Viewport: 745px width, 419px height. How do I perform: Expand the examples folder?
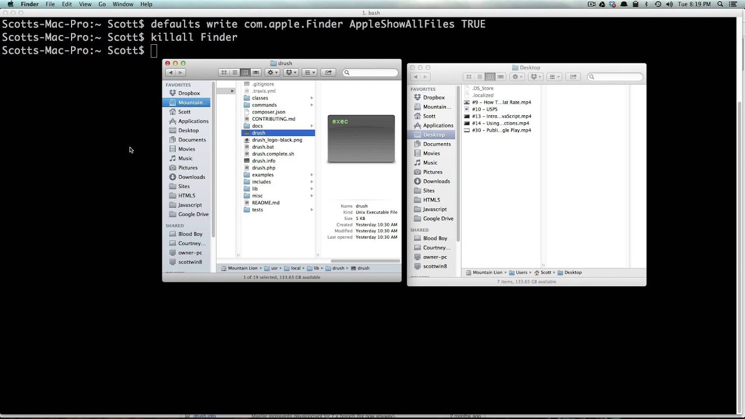312,175
